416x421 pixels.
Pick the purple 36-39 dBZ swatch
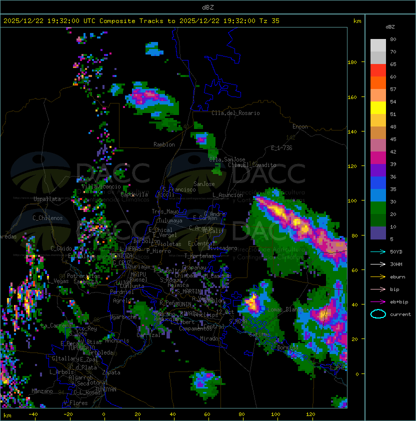[x=378, y=170]
